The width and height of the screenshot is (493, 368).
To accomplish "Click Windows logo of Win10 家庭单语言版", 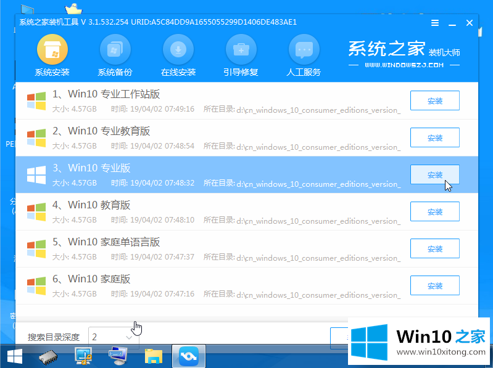I will click(36, 249).
